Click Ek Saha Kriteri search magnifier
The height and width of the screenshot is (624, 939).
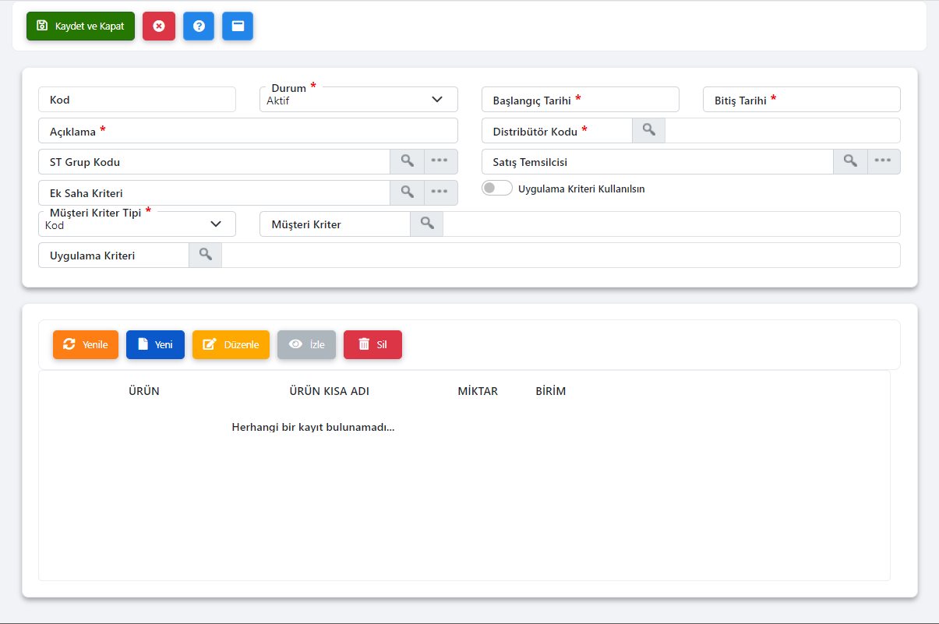[407, 192]
